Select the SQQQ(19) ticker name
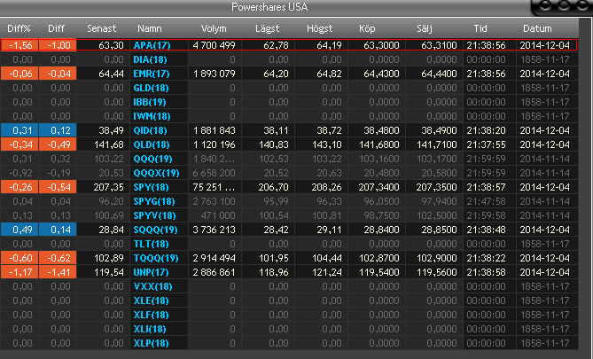The image size is (593, 359). pos(154,230)
